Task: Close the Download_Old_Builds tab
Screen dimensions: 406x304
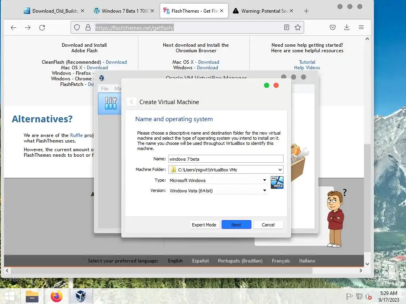Action: click(82, 11)
